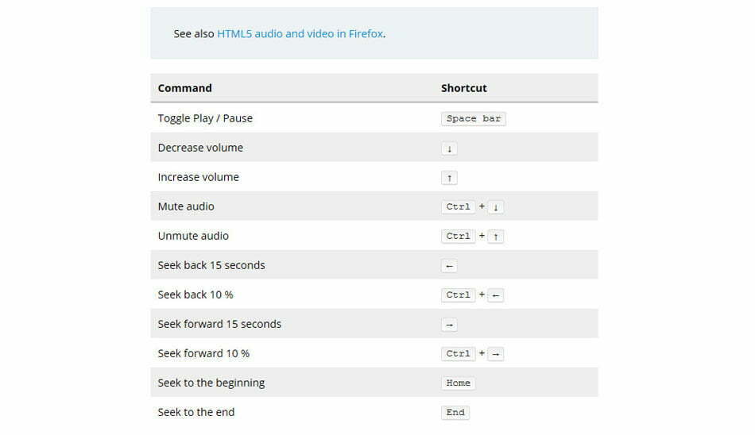The image size is (755, 435).
Task: Click the Command column header
Action: (x=185, y=88)
